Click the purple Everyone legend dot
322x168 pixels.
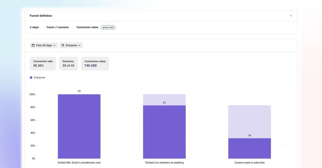(x=31, y=78)
